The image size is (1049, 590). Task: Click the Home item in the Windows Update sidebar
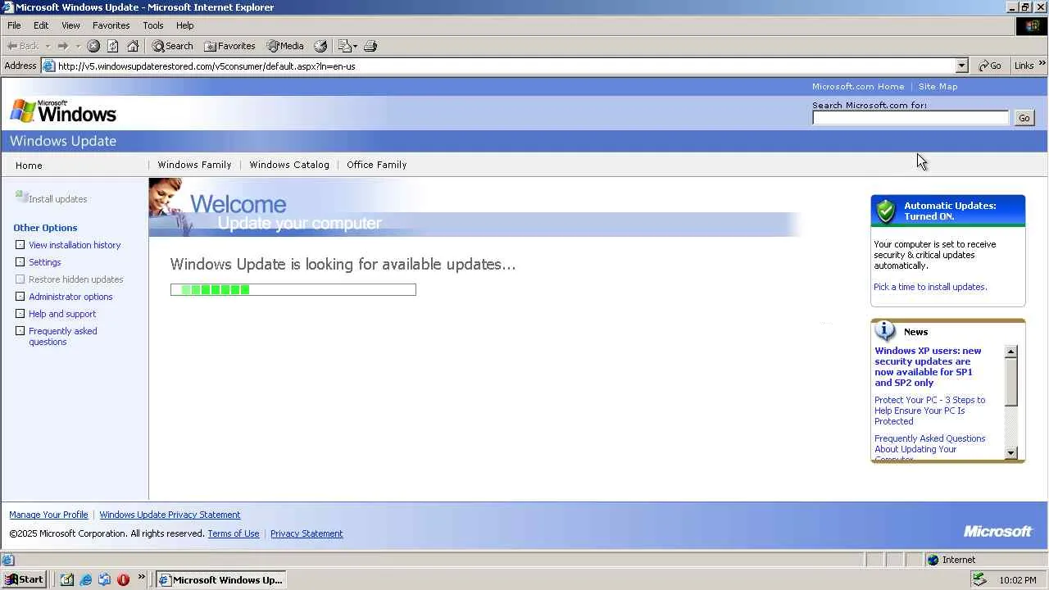click(x=29, y=166)
